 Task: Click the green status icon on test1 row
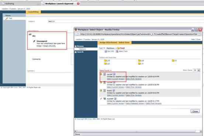click(x=101, y=91)
